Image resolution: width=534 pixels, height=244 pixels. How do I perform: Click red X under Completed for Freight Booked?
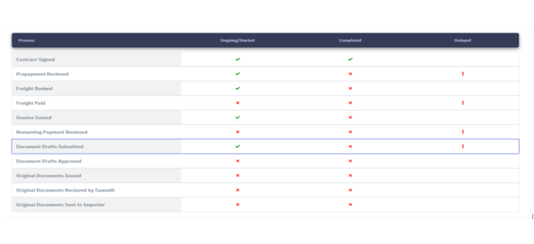click(x=350, y=89)
